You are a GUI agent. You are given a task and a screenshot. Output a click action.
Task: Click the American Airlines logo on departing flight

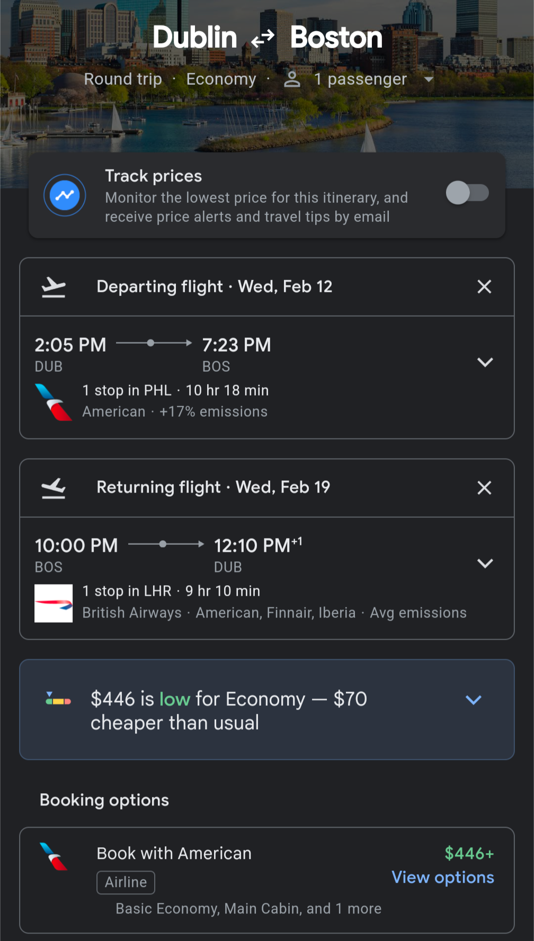click(x=54, y=402)
